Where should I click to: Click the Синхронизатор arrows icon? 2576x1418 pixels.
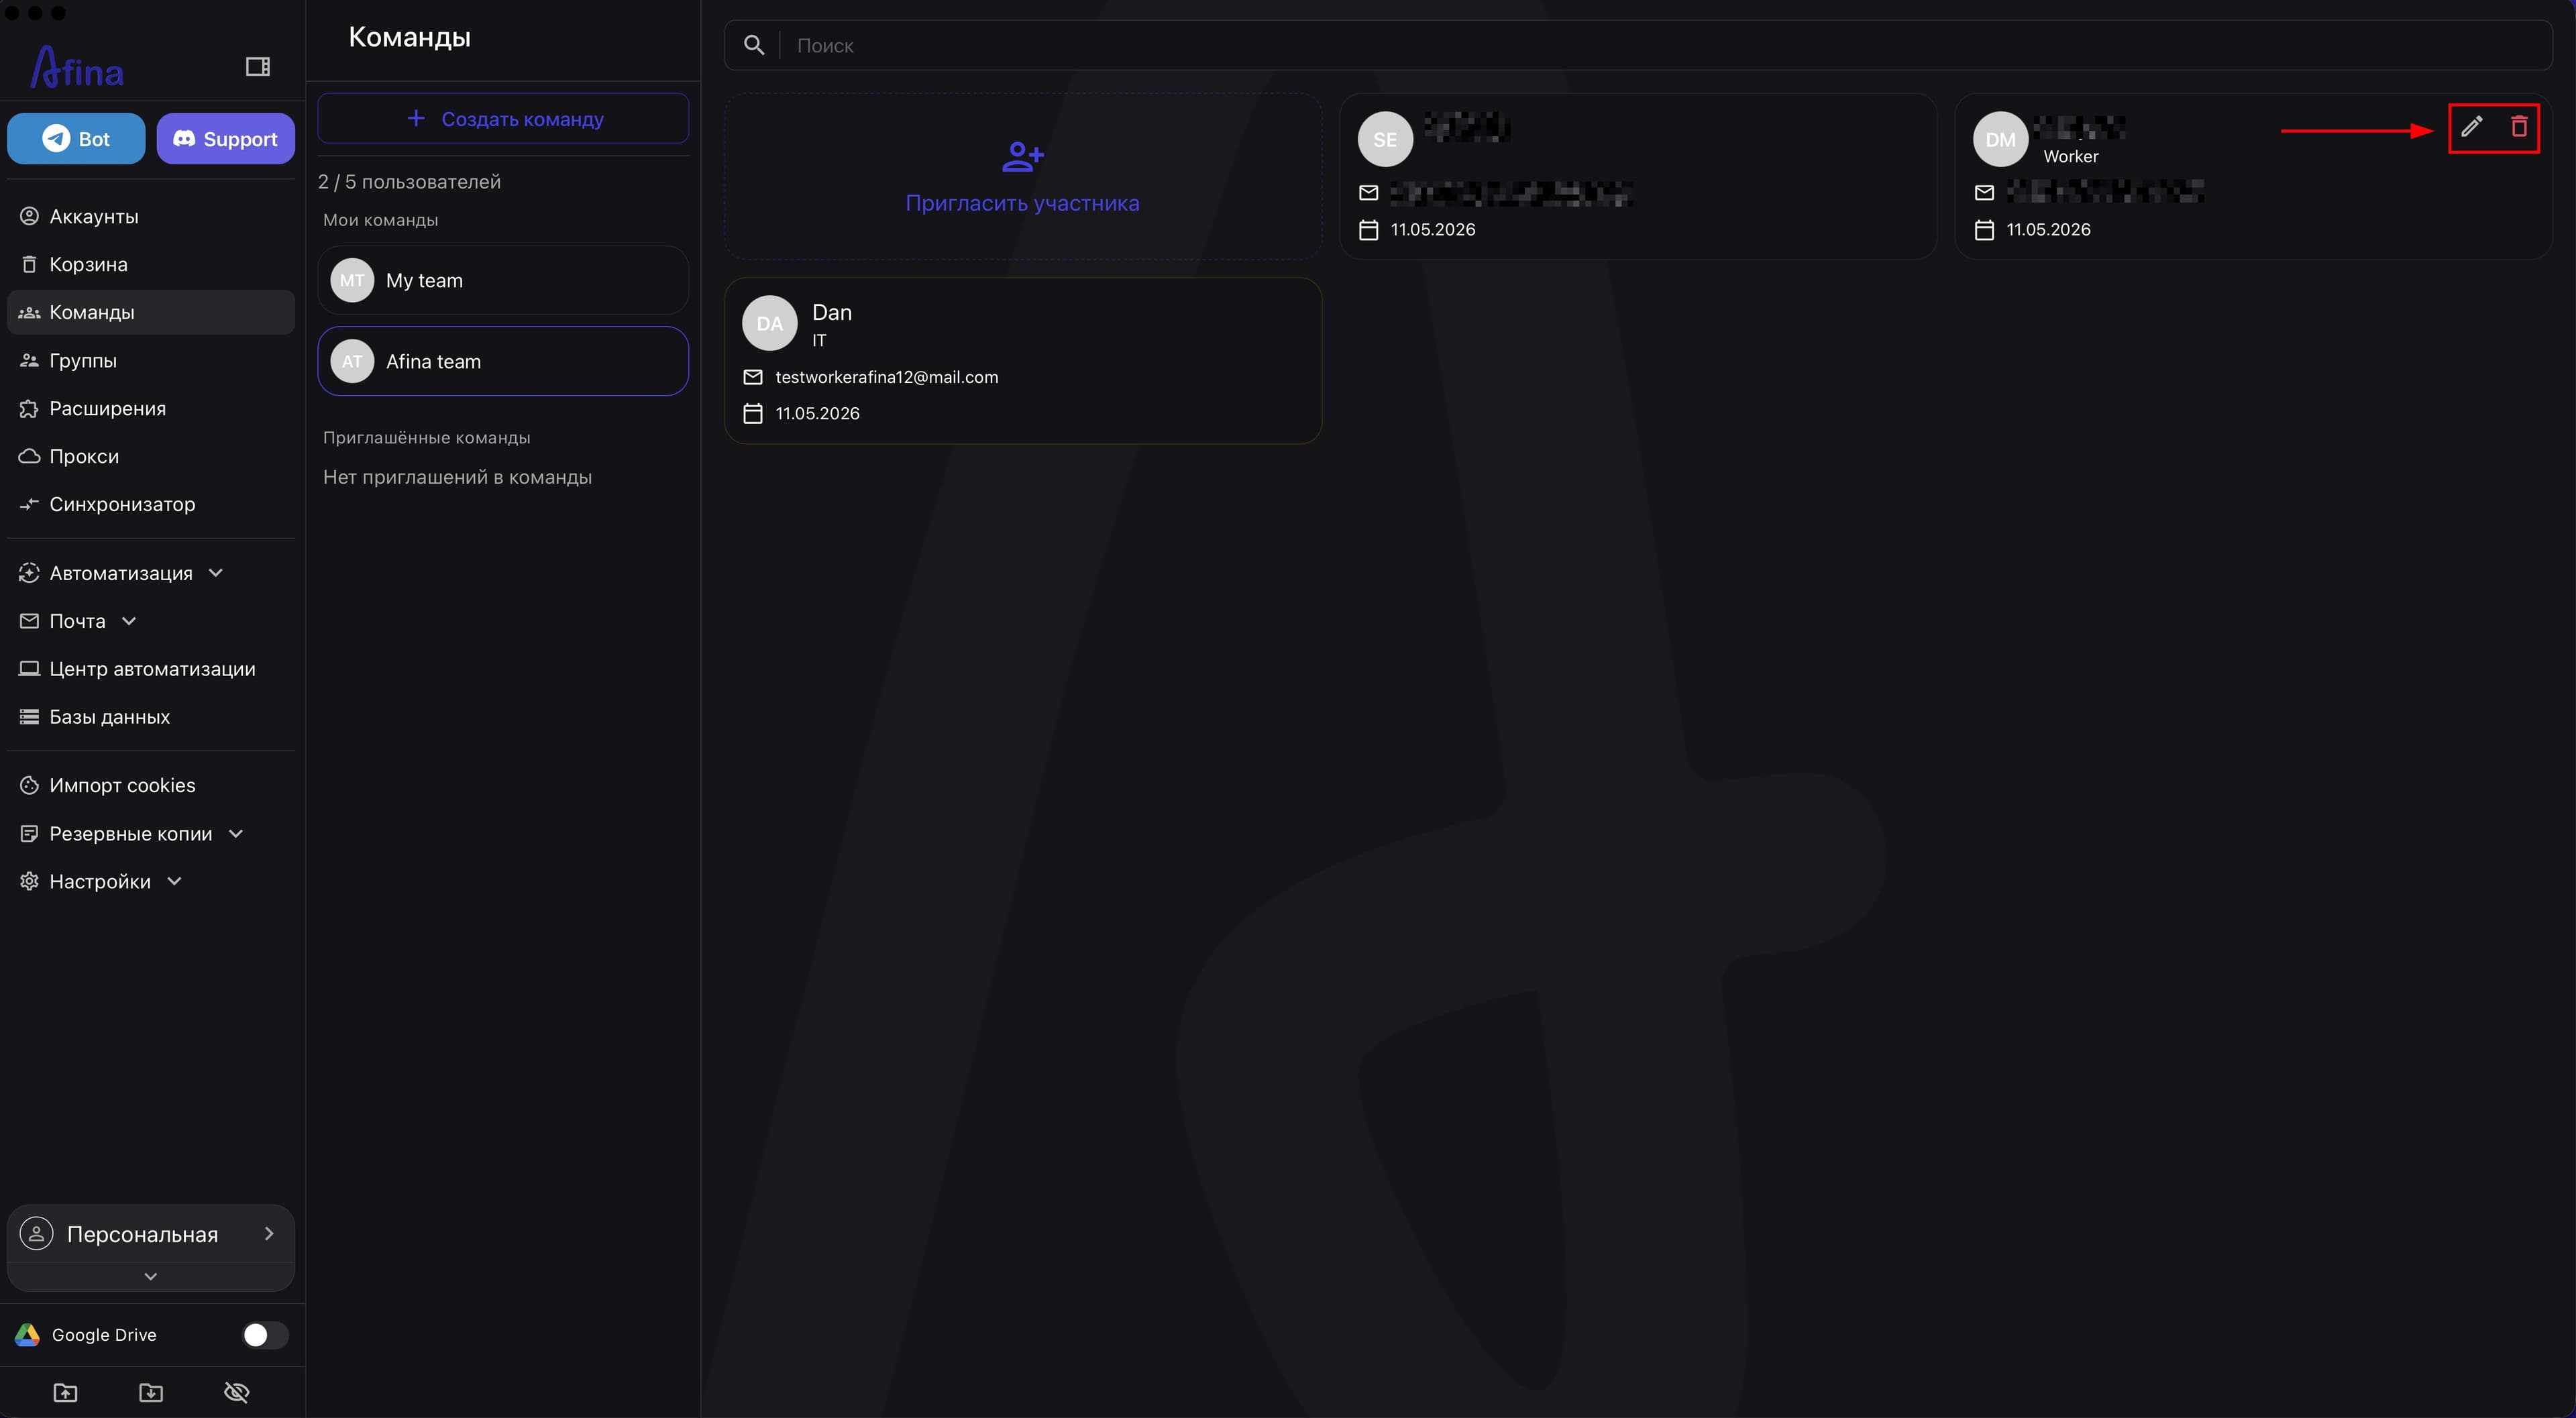point(29,504)
